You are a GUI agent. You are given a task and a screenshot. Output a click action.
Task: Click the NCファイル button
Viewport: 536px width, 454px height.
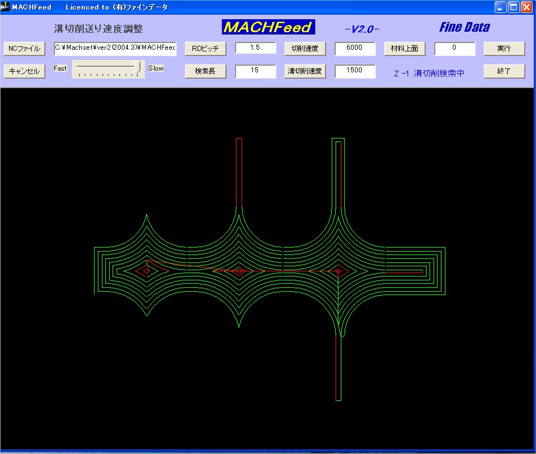[x=24, y=49]
